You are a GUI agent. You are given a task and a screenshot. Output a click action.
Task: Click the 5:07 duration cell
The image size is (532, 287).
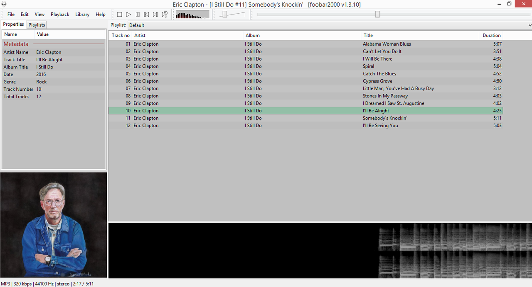tap(498, 44)
